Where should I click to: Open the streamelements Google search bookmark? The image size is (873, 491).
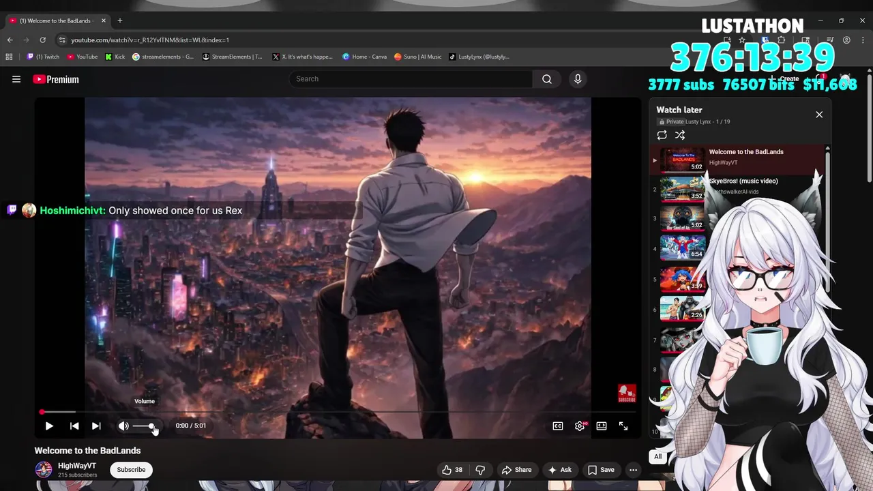point(163,57)
